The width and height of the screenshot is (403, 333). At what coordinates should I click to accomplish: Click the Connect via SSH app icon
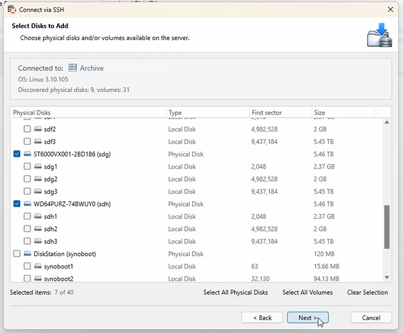click(11, 9)
